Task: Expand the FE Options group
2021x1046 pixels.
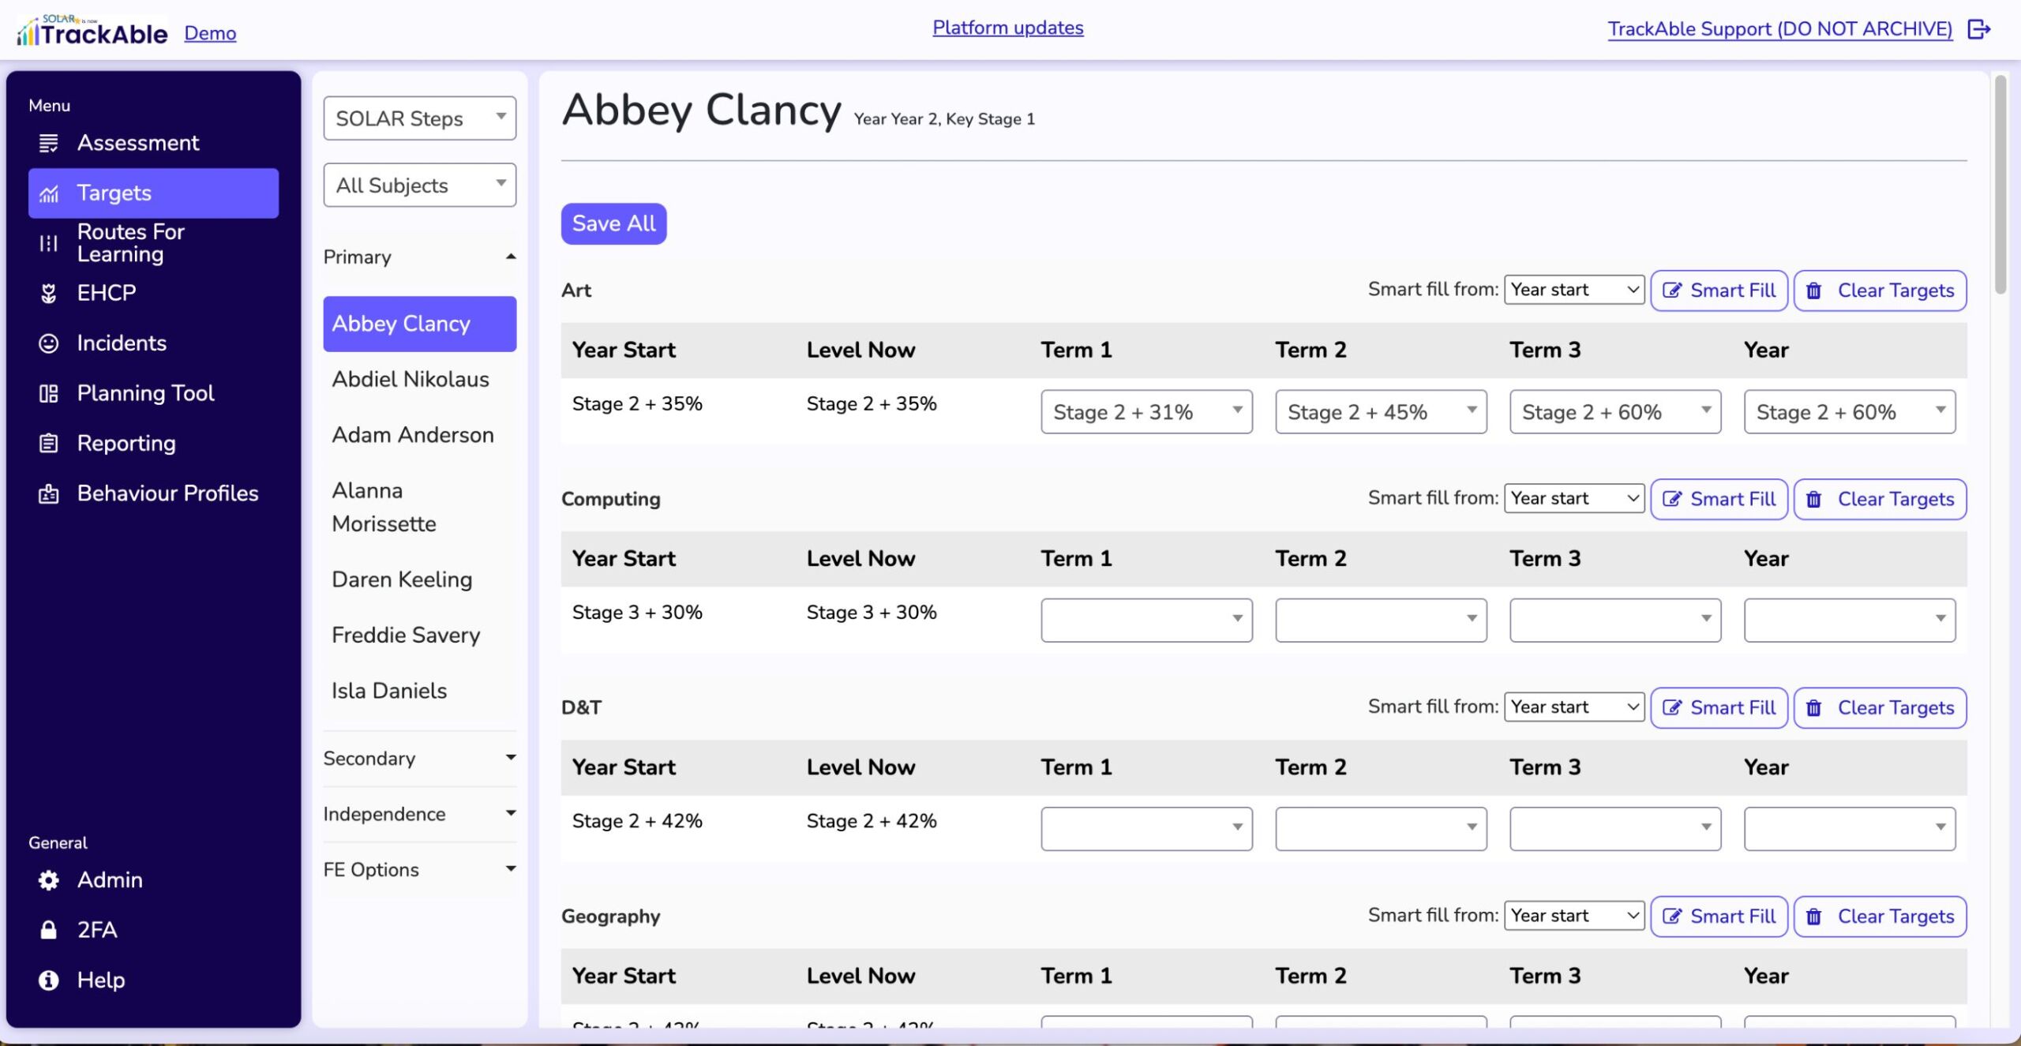Action: 419,870
